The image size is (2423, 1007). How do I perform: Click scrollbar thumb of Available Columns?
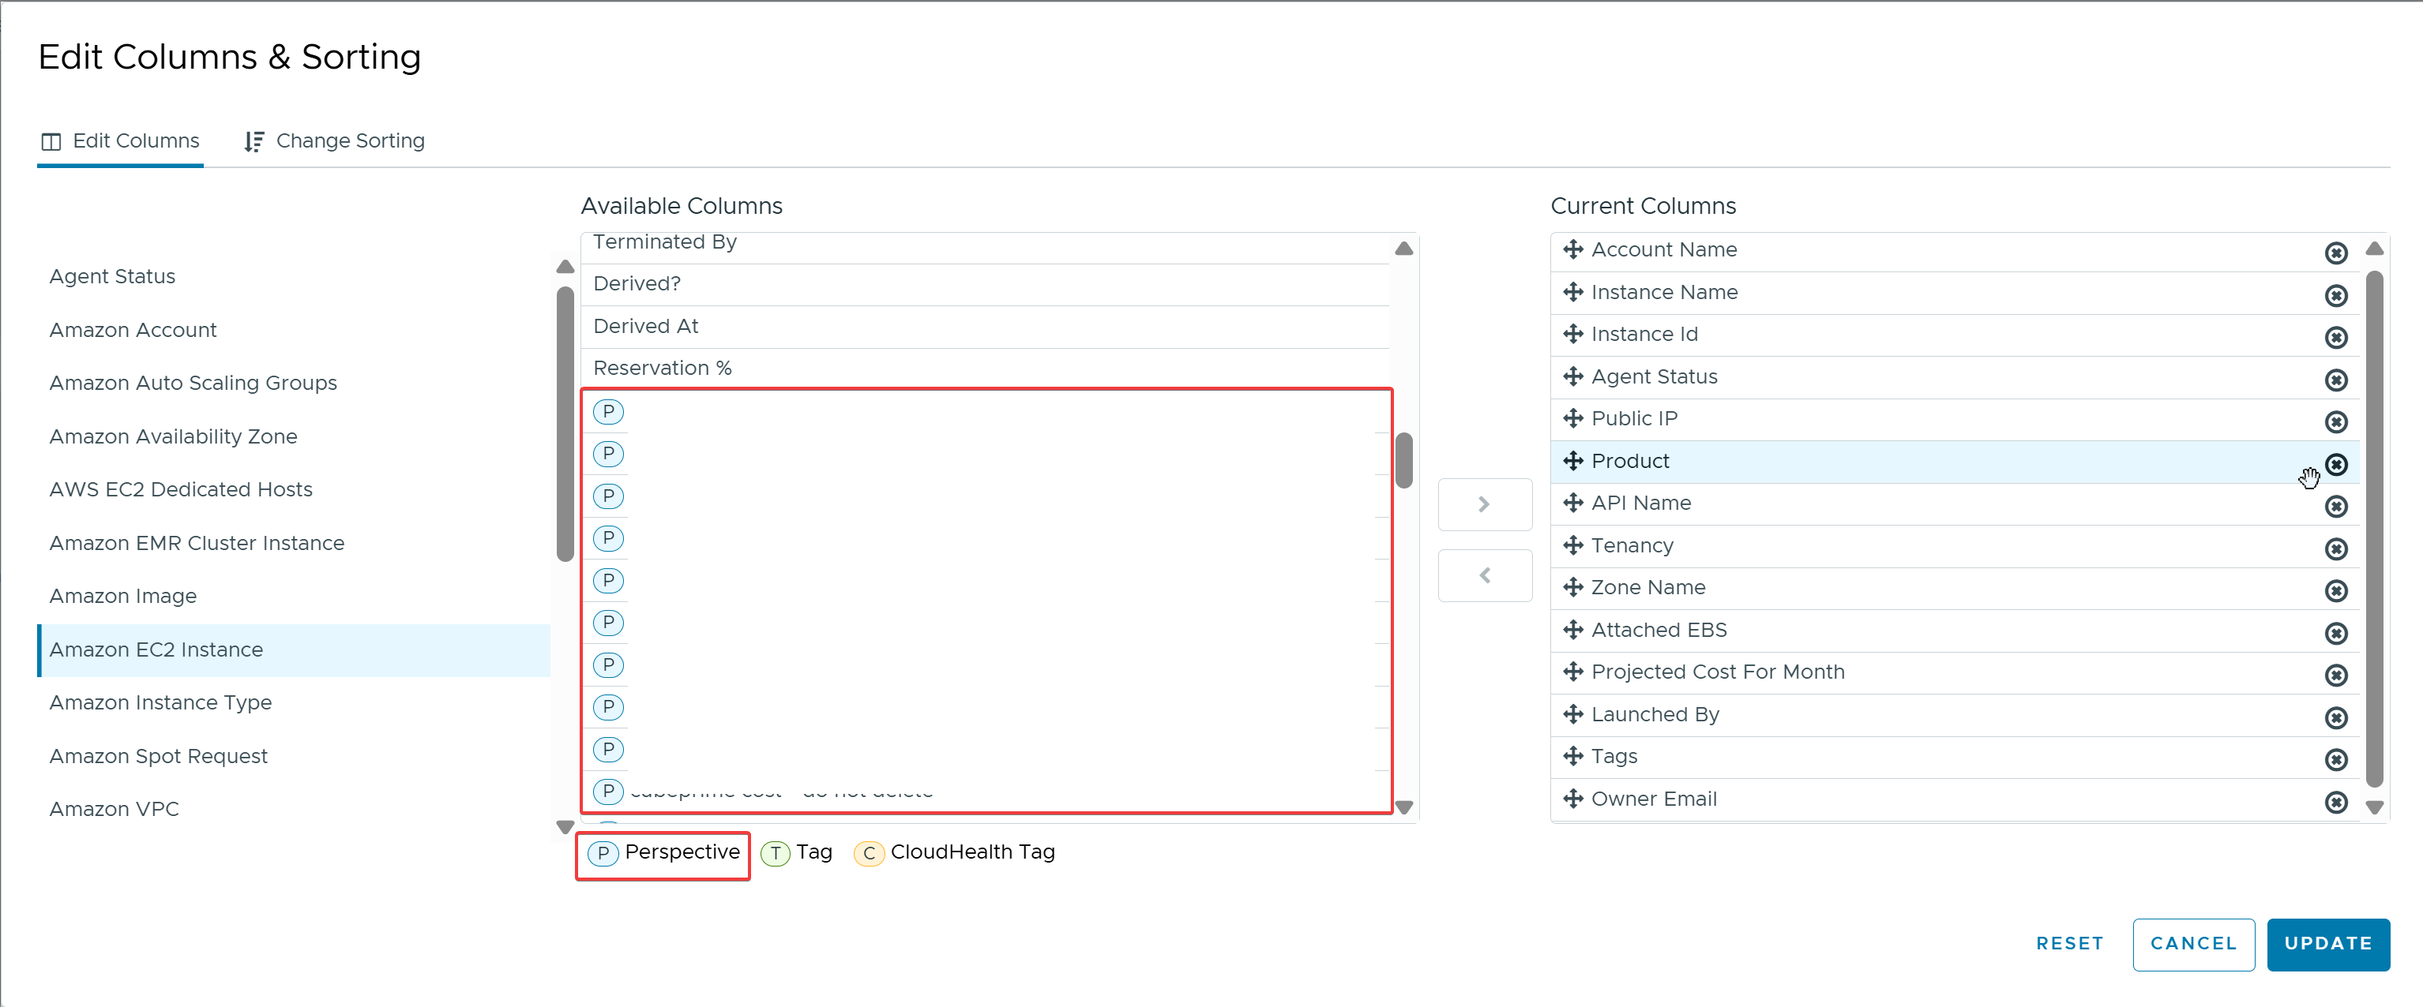1403,461
